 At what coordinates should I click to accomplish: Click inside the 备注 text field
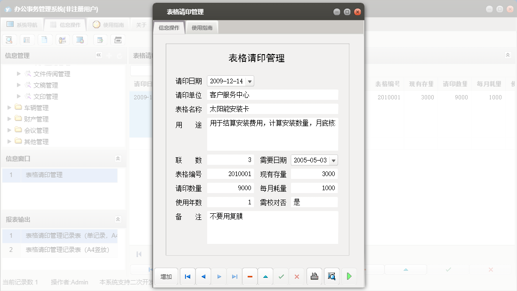coord(272,228)
